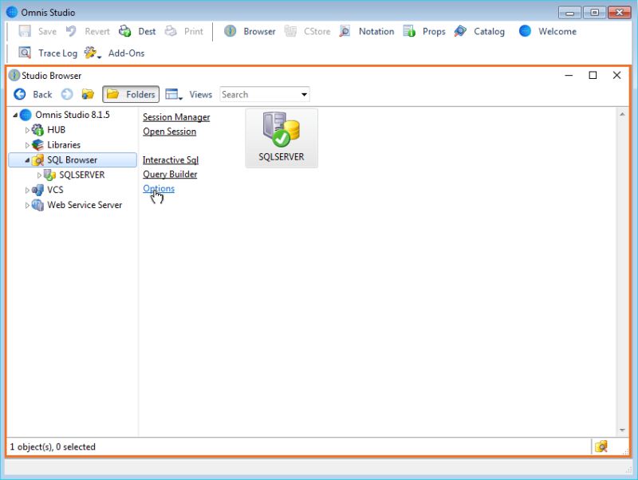Expand the Libraries tree node
638x480 pixels.
(27, 145)
